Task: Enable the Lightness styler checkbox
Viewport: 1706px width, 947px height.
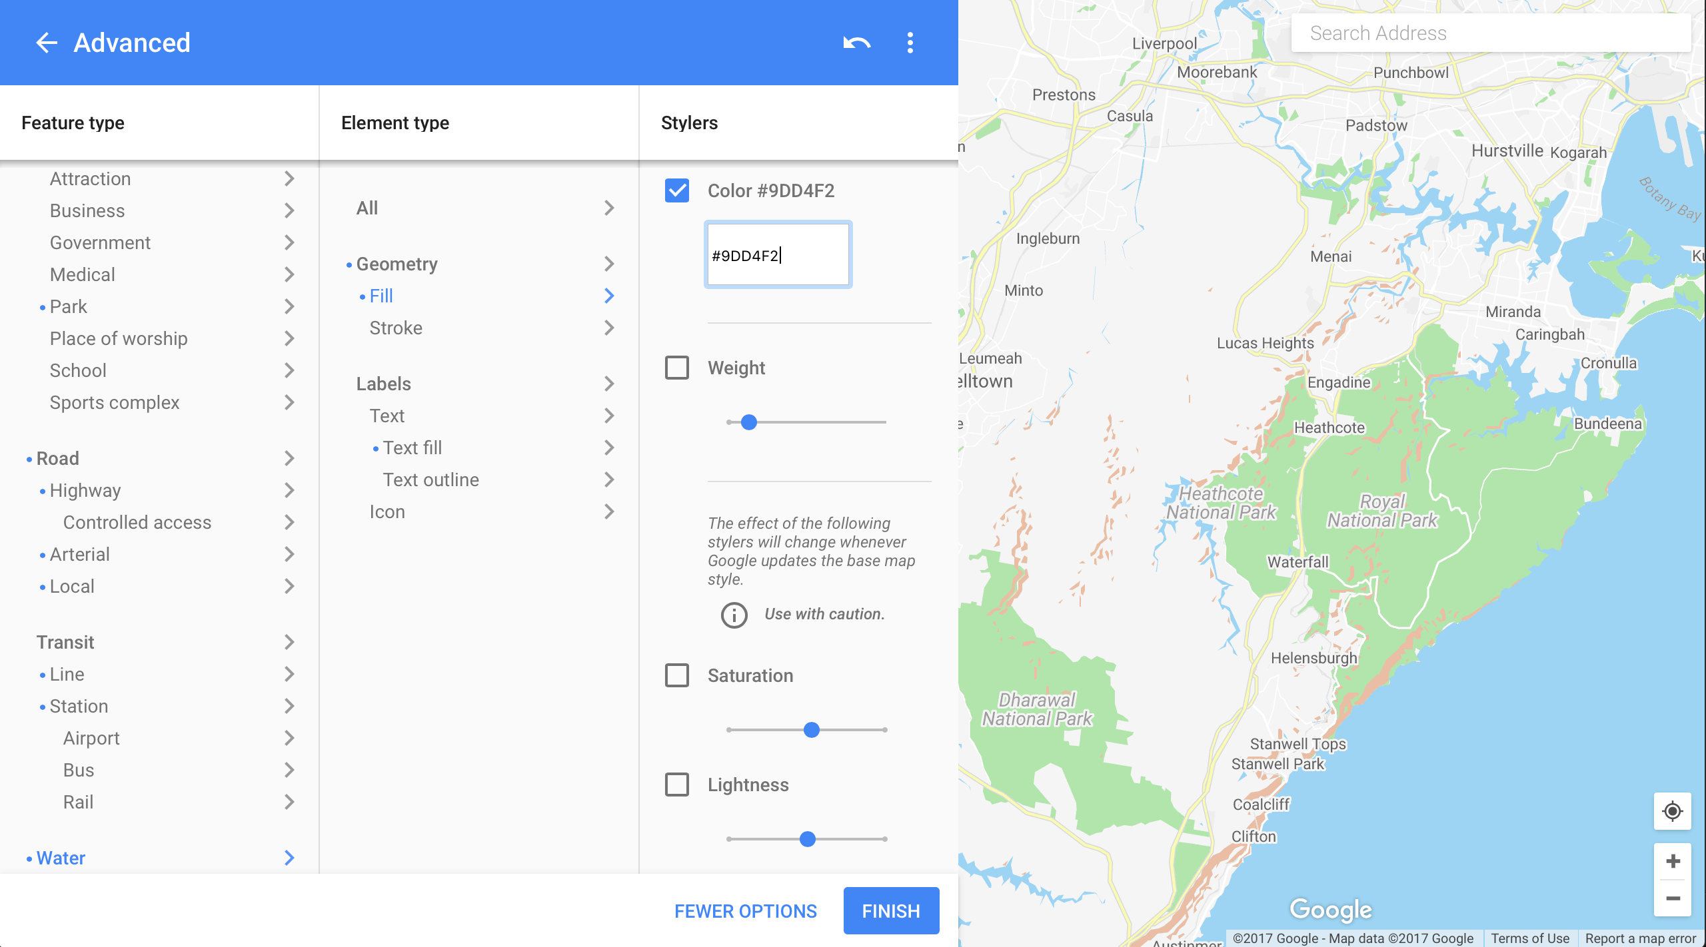Action: point(677,785)
